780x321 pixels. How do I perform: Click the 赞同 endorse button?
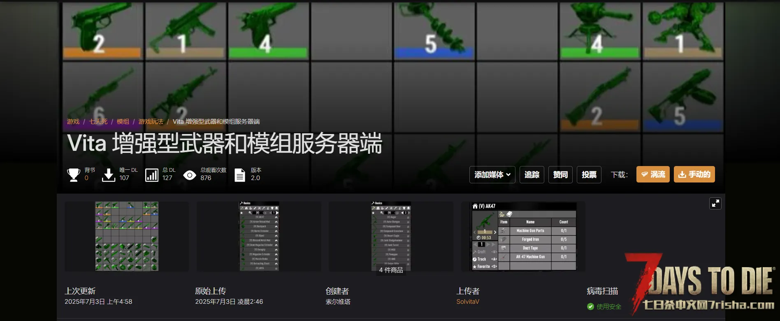click(560, 175)
